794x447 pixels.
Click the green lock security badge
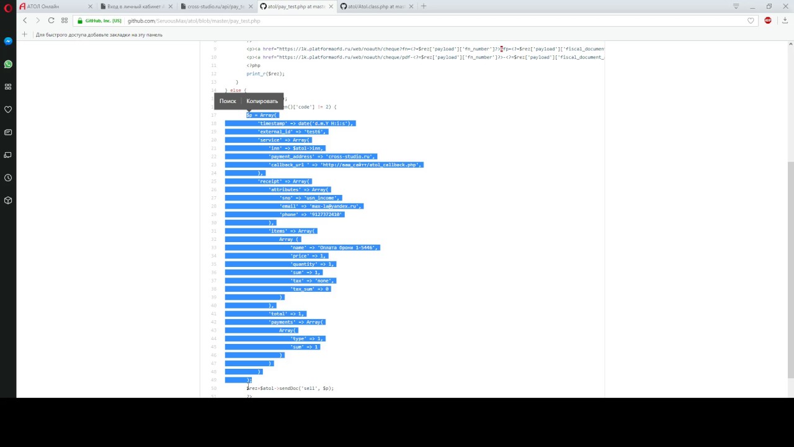[x=99, y=20]
